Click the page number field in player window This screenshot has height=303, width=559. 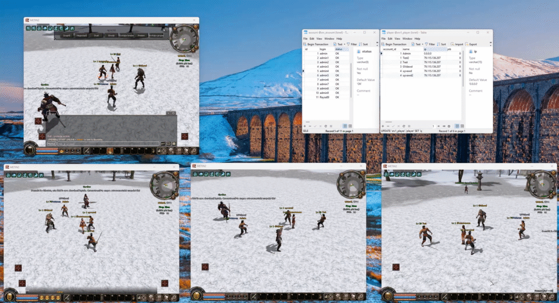pos(434,126)
